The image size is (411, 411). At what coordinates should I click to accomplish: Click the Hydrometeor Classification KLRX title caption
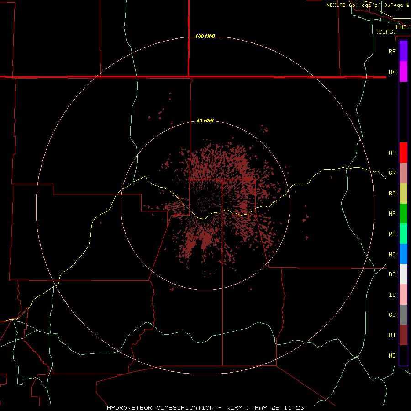pos(205,408)
